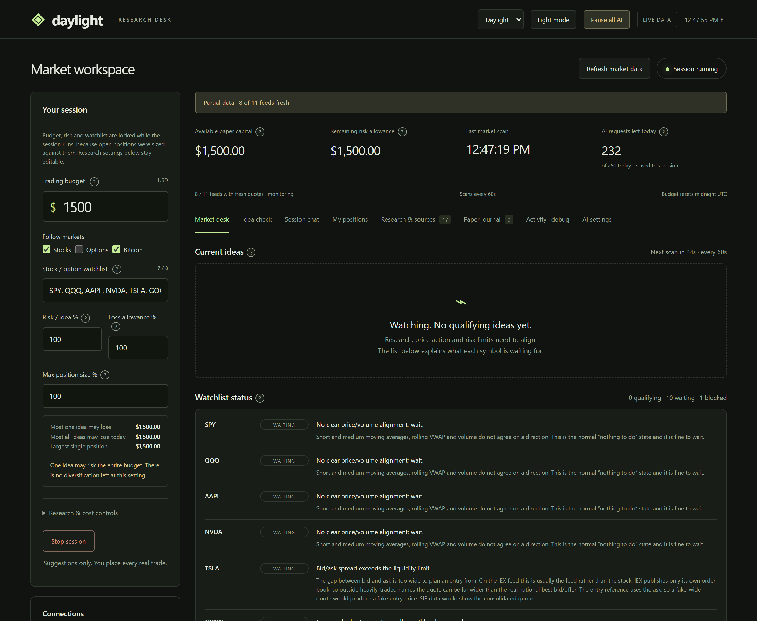Click the Session running status pill
757x621 pixels.
tap(691, 69)
